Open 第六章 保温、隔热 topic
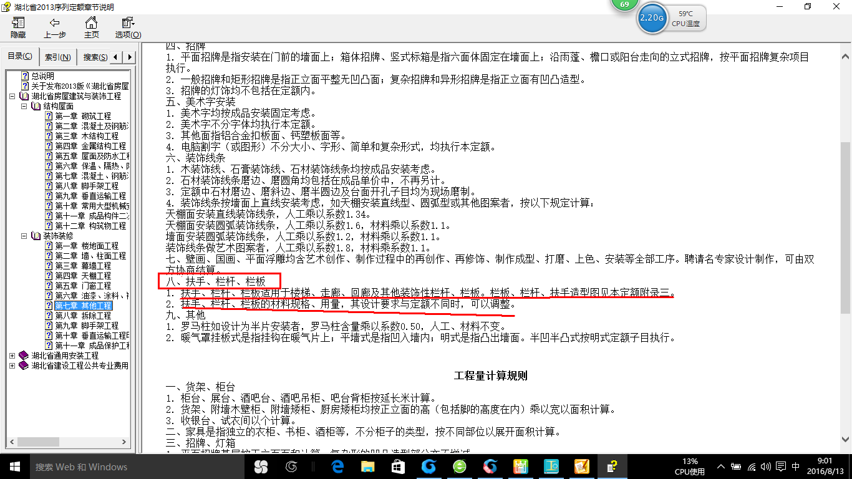 tap(92, 166)
